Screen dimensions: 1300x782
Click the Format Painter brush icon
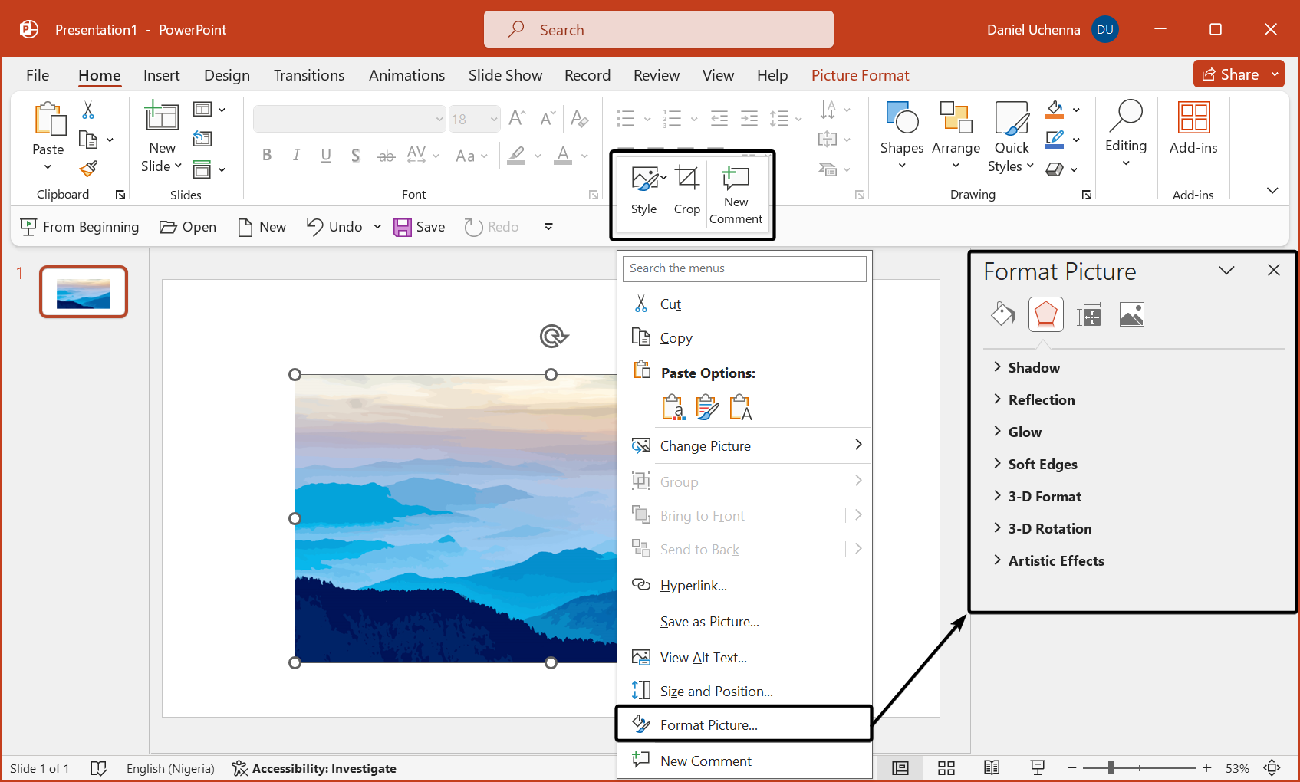click(x=89, y=169)
